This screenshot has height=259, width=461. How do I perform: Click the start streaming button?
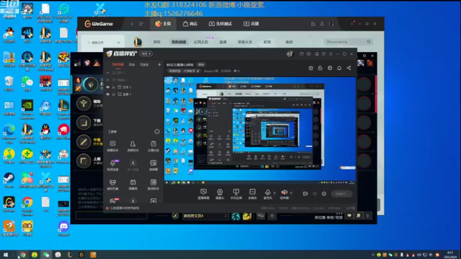click(341, 194)
